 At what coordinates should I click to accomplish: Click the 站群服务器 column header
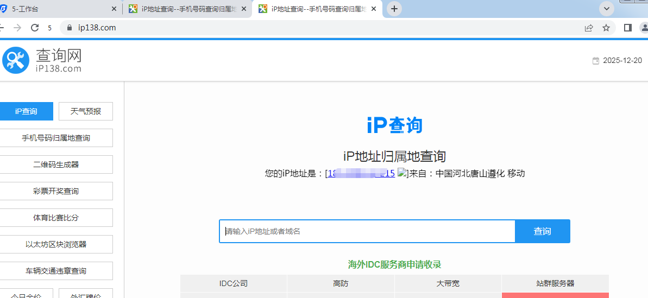555,283
